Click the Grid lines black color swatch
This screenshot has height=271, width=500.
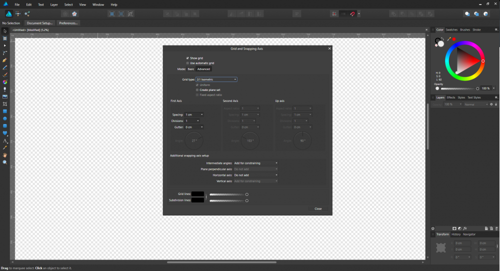pyautogui.click(x=197, y=194)
